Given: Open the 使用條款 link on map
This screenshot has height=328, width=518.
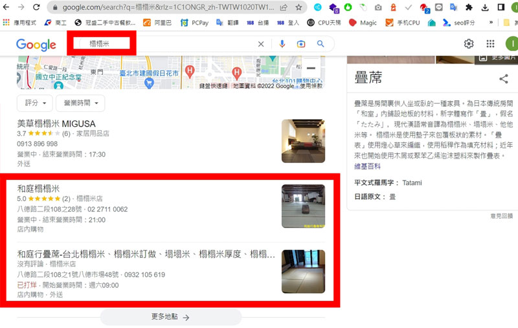Looking at the screenshot, I should point(311,86).
